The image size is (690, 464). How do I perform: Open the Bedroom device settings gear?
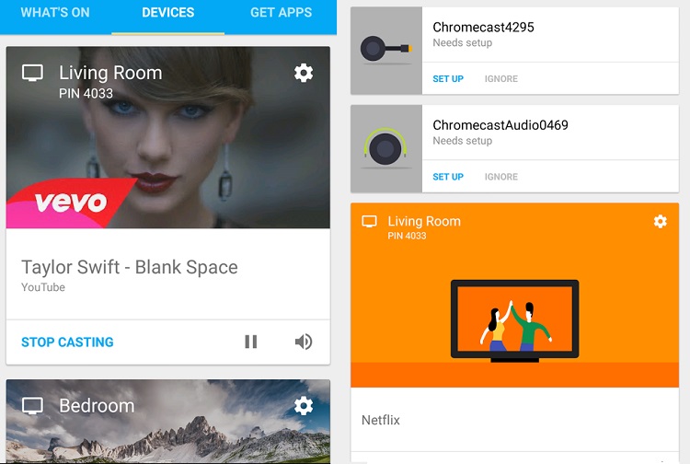304,405
